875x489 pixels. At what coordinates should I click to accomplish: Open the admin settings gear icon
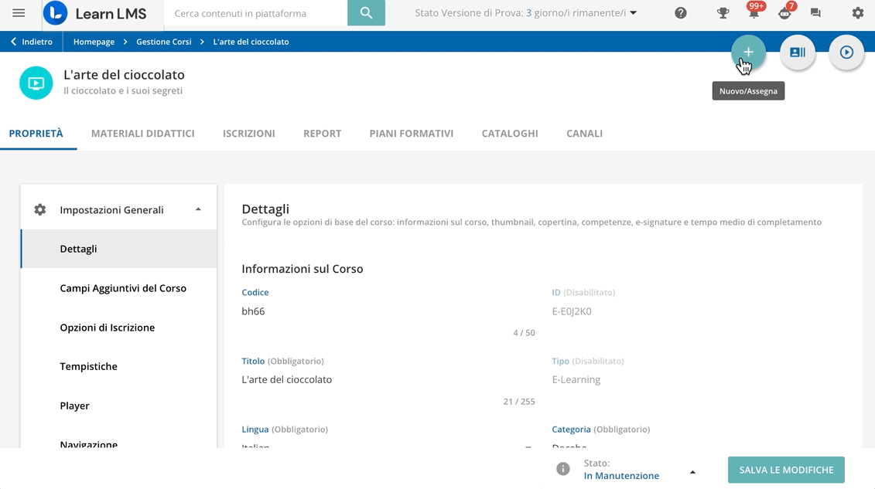[857, 13]
